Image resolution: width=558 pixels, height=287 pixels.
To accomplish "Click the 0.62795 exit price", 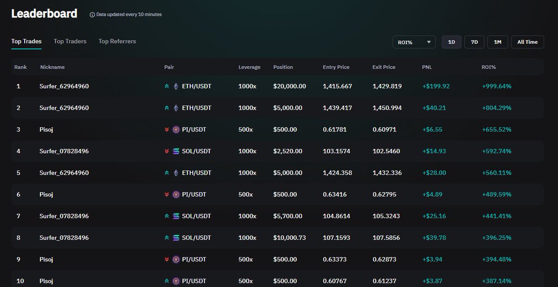I will tap(385, 195).
